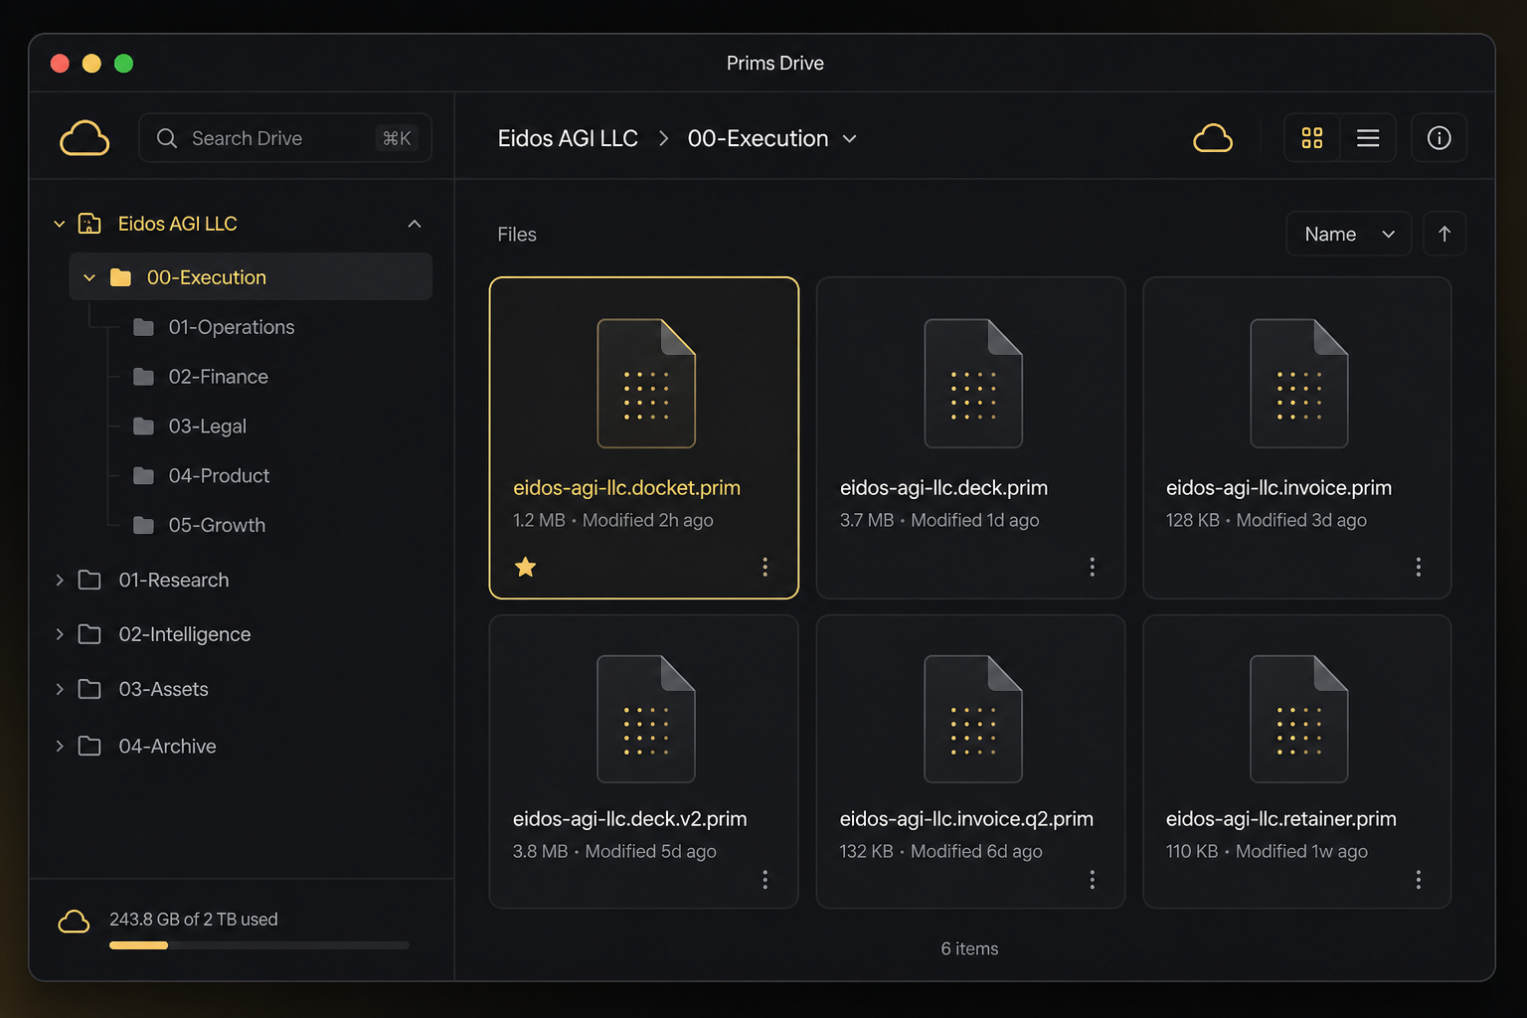
Task: Collapse workspace section with the up chevron
Action: 415,224
